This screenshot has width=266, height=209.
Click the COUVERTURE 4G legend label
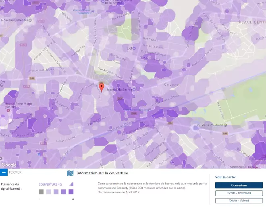pyautogui.click(x=50, y=184)
